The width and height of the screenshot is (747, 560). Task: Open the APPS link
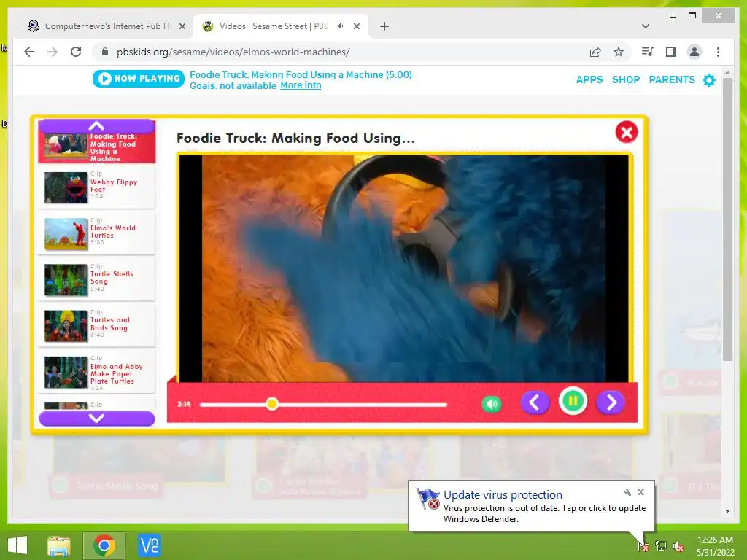[x=589, y=79]
